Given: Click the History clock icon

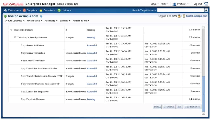Looking at the screenshot, I should [59, 10].
